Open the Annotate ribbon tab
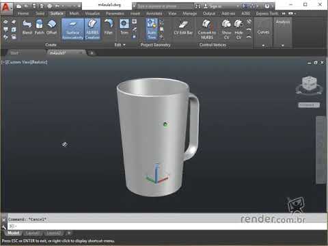 154,14
